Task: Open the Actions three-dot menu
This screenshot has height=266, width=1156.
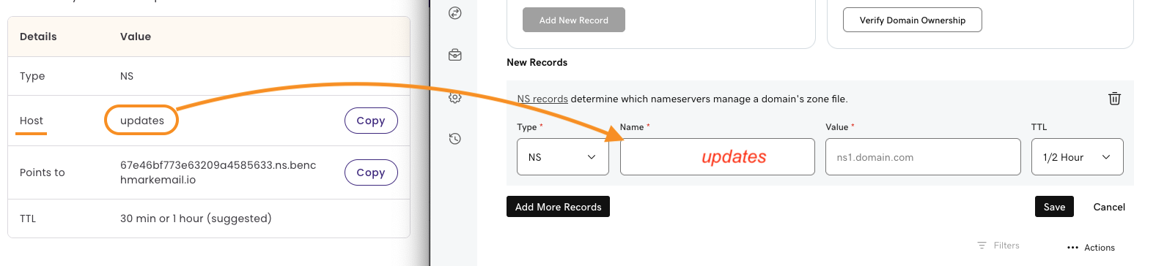Action: click(x=1091, y=248)
